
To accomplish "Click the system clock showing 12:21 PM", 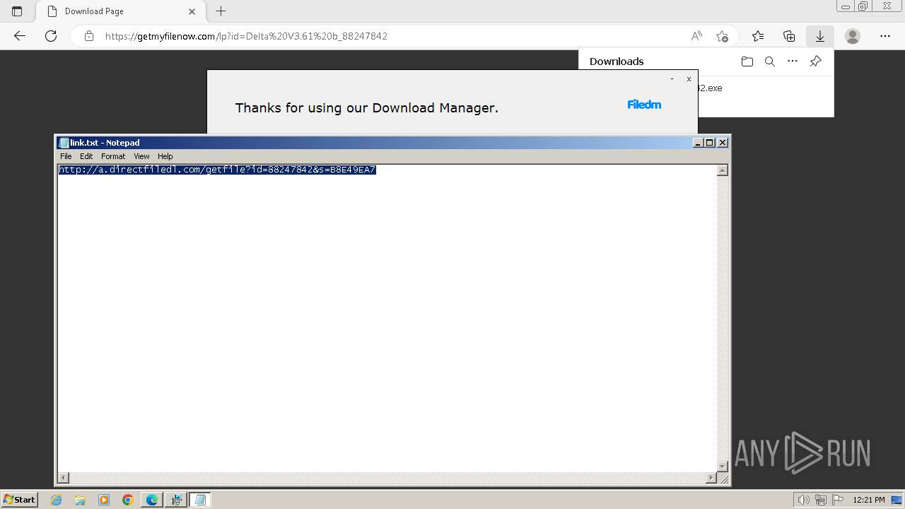I will click(869, 500).
